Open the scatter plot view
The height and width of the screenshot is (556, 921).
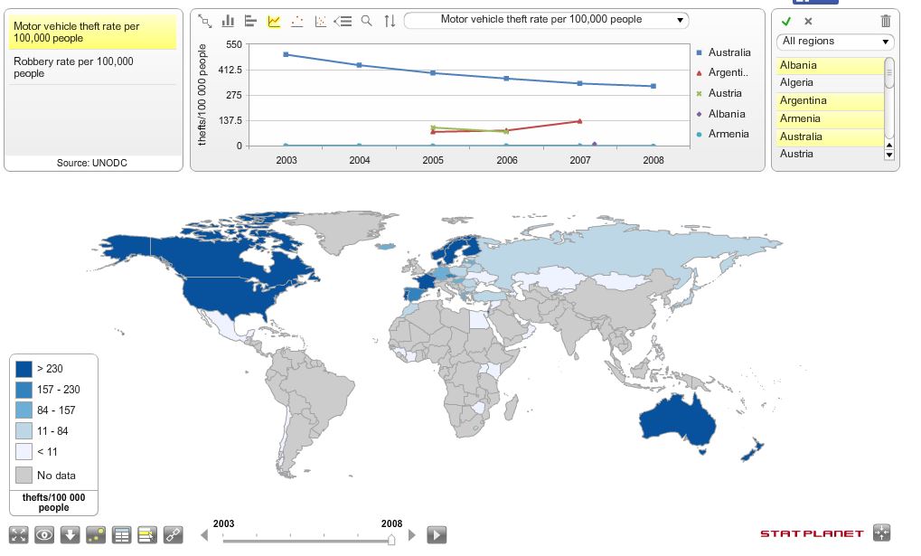click(296, 20)
